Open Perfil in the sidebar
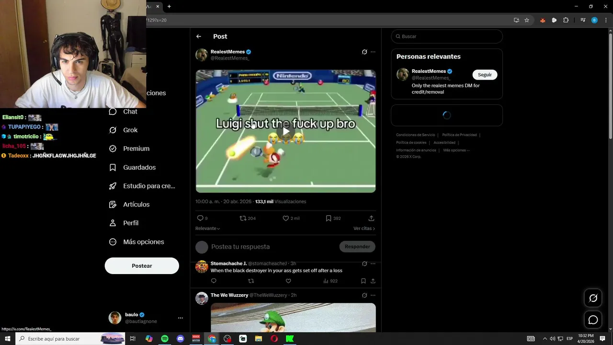Image resolution: width=613 pixels, height=345 pixels. pos(124,223)
